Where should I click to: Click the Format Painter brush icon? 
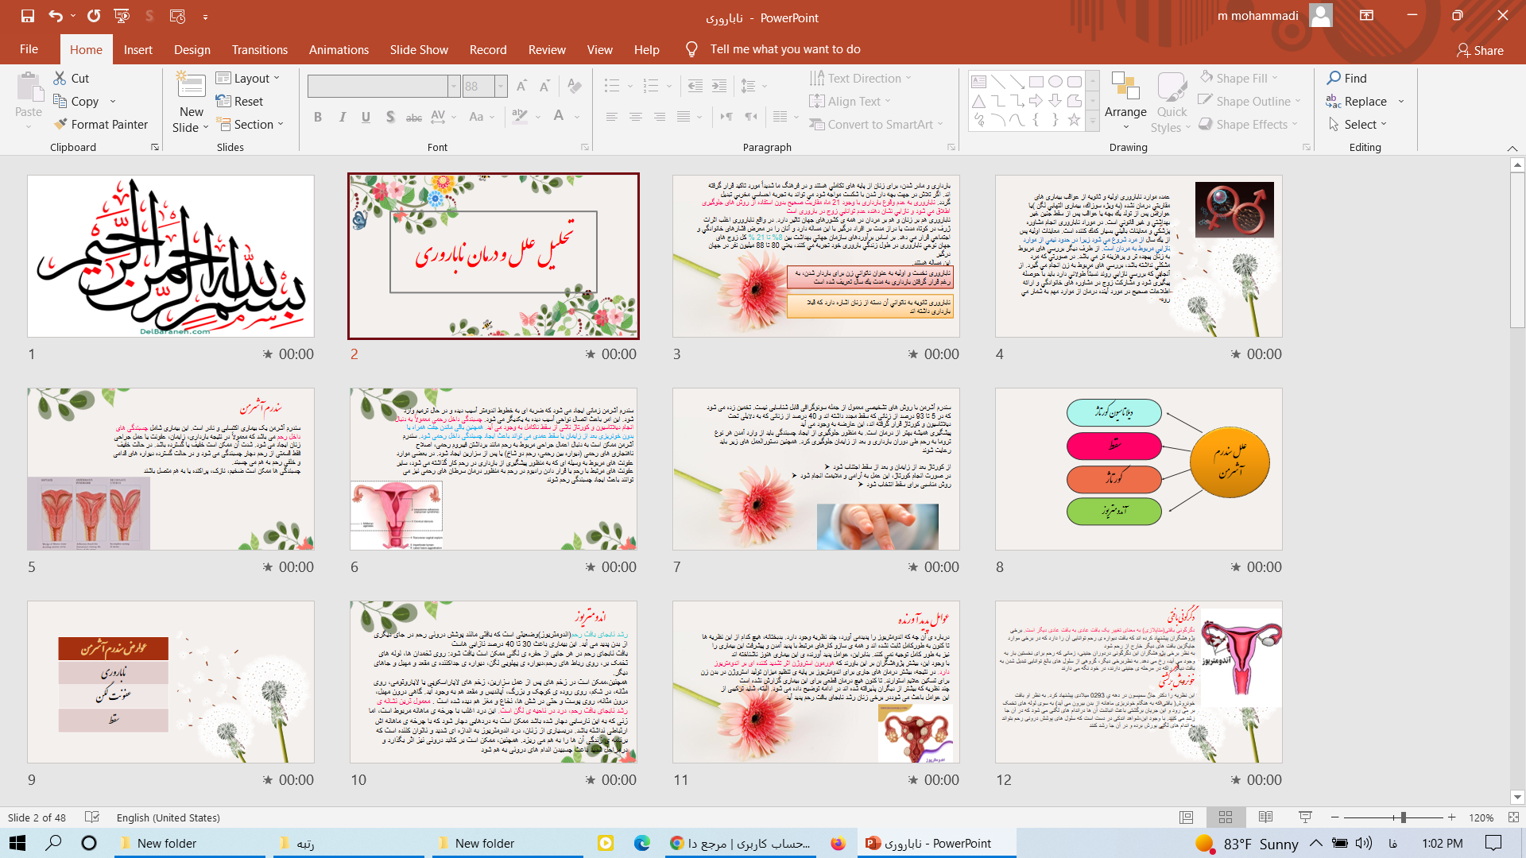[x=60, y=124]
